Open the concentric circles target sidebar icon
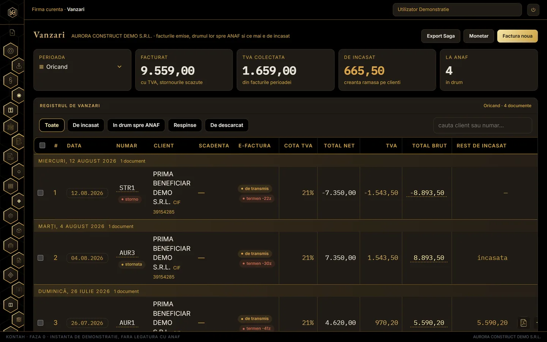The width and height of the screenshot is (547, 342). 11,51
